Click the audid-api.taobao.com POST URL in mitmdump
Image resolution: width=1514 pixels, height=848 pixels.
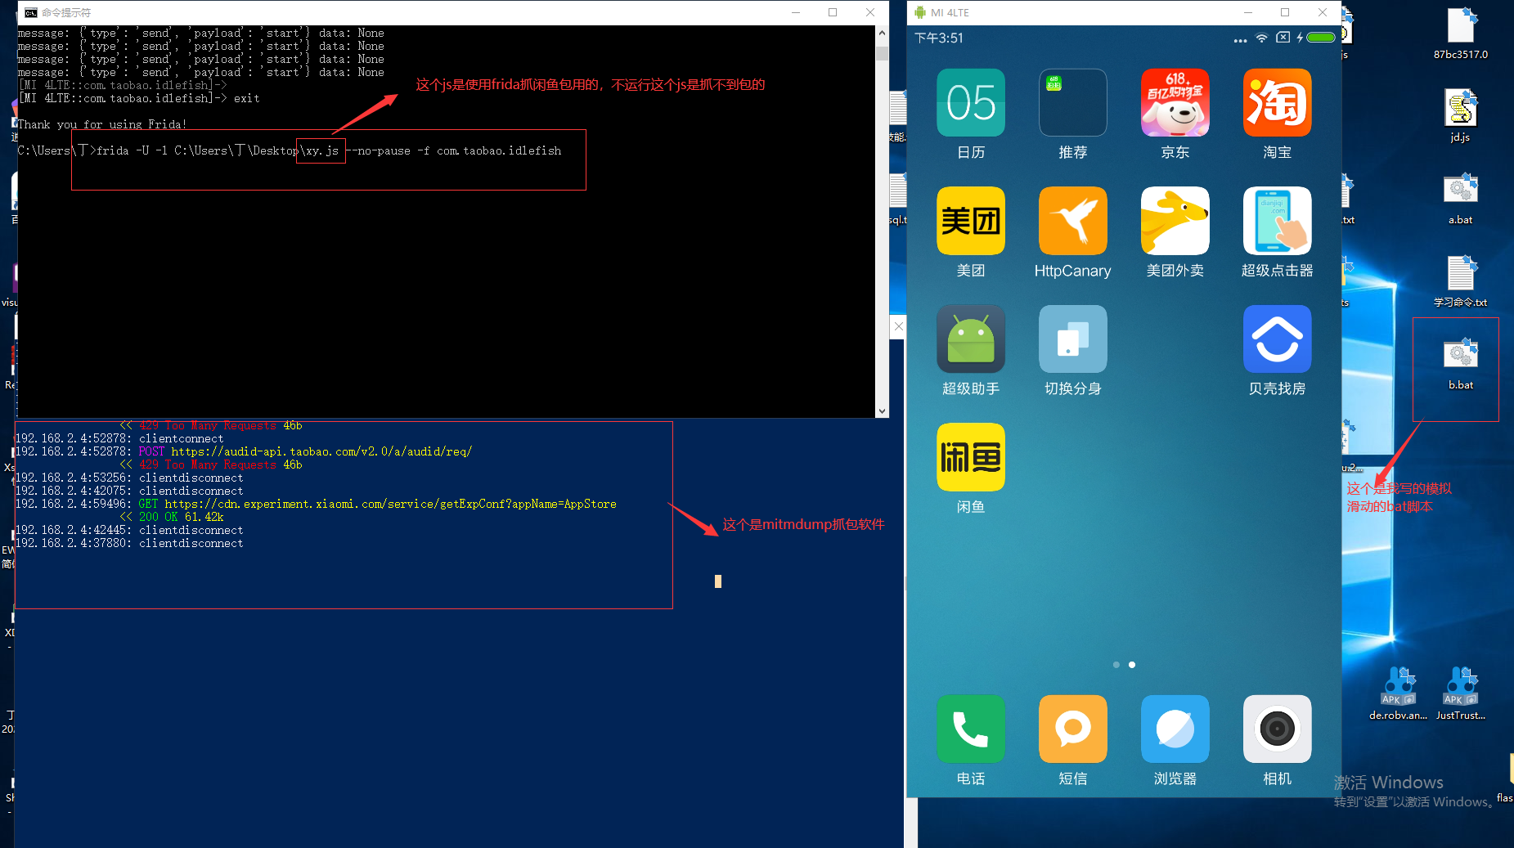click(x=321, y=451)
